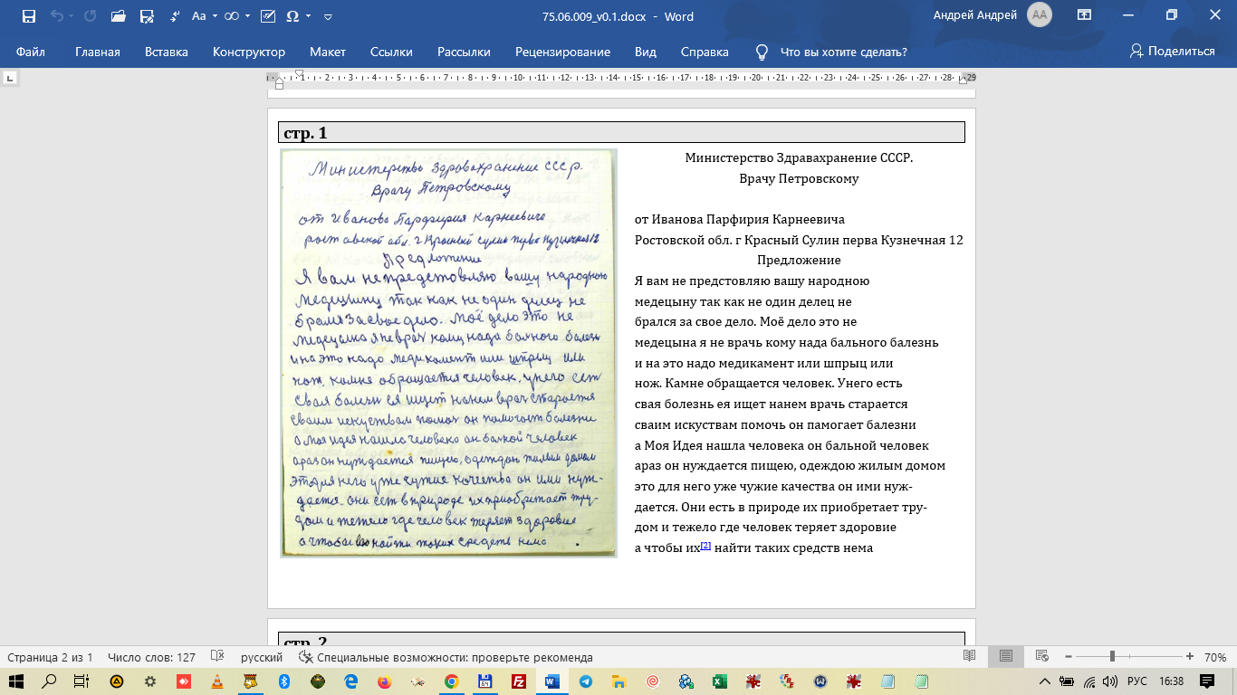Click the Поделиться share button
1237x695 pixels.
1172,52
